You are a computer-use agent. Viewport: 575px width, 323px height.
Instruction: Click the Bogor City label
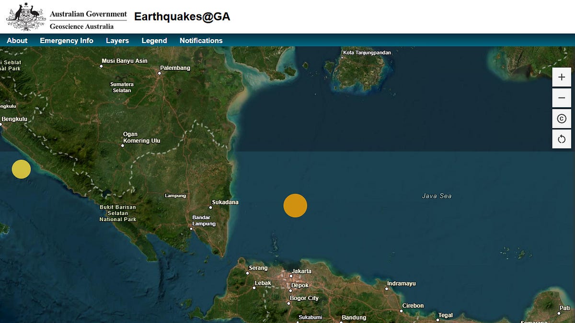coord(304,298)
